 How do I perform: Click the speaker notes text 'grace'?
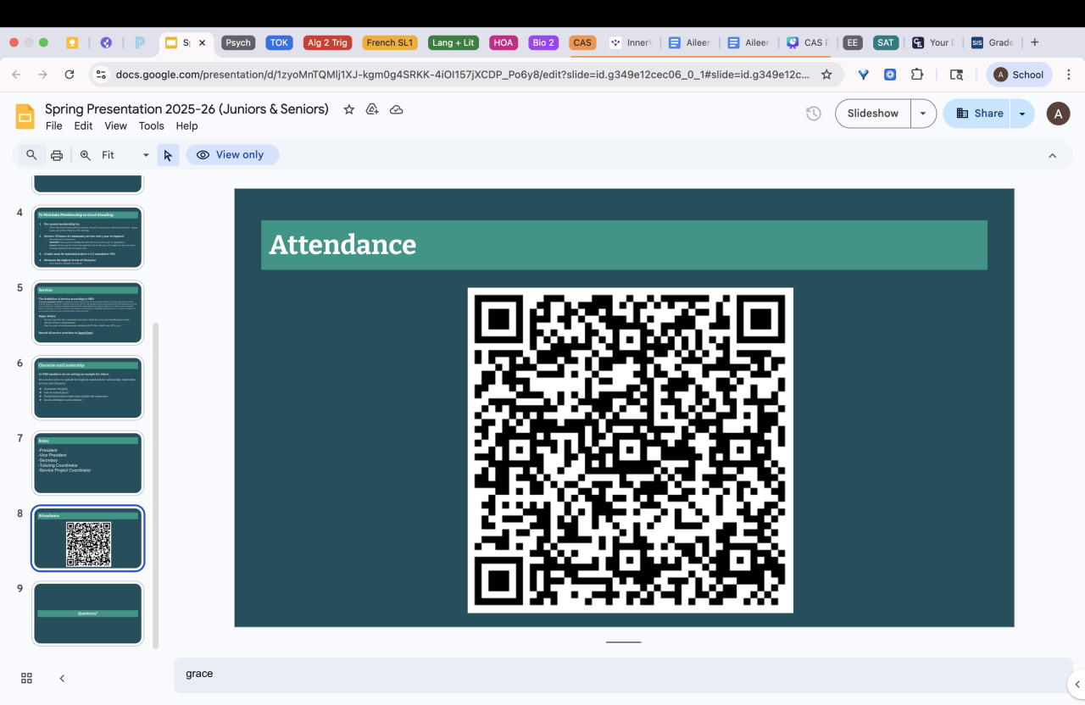[x=199, y=674]
